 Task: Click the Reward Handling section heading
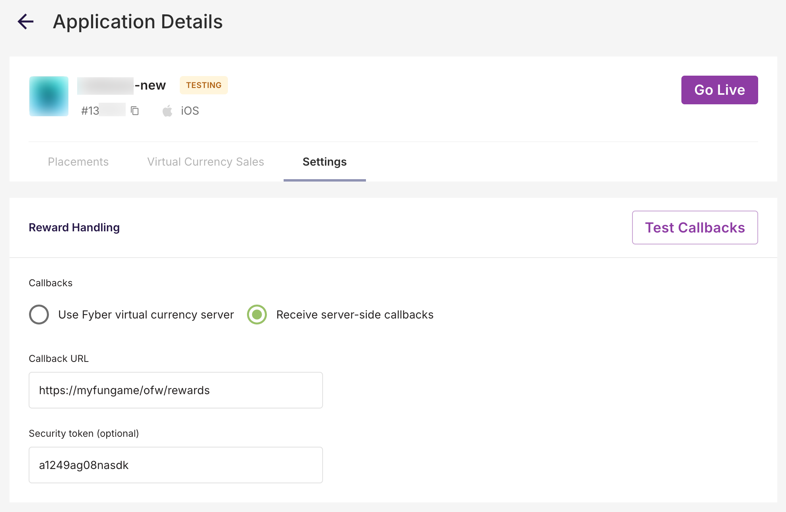(x=74, y=227)
